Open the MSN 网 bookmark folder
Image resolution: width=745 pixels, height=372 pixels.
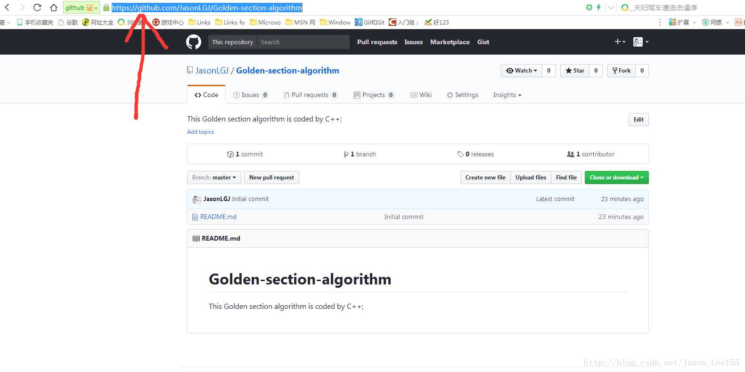coord(300,22)
